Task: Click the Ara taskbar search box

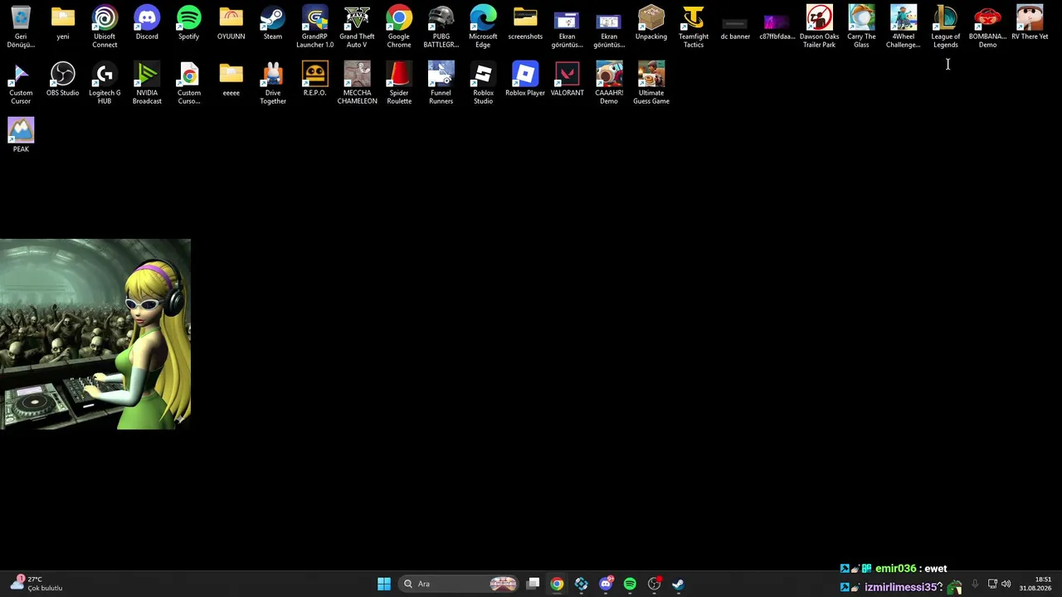Action: pos(460,584)
